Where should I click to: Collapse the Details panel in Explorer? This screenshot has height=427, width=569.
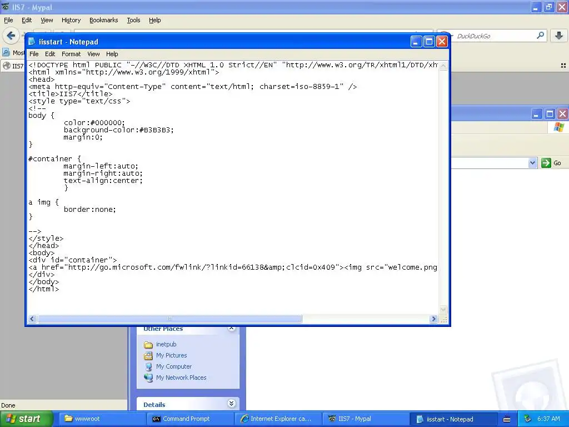(x=231, y=404)
